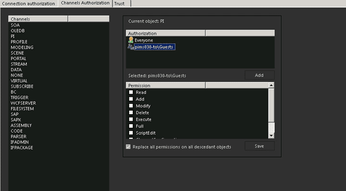The image size is (346, 191).
Task: Click the Add button for authorization
Action: [x=260, y=75]
